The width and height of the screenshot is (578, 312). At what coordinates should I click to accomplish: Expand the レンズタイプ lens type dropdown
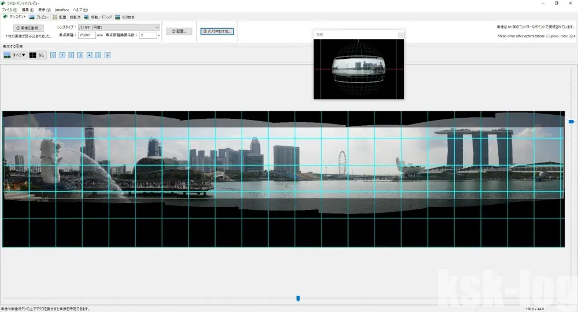tap(118, 27)
